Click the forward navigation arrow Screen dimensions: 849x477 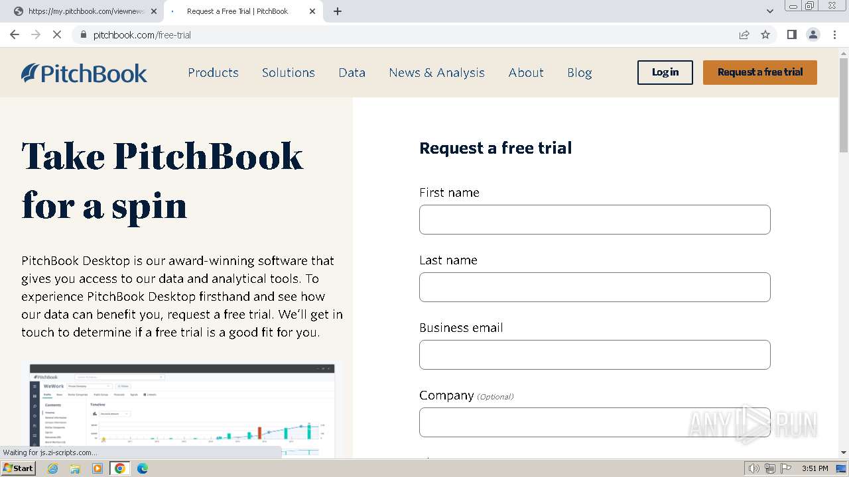(x=36, y=34)
